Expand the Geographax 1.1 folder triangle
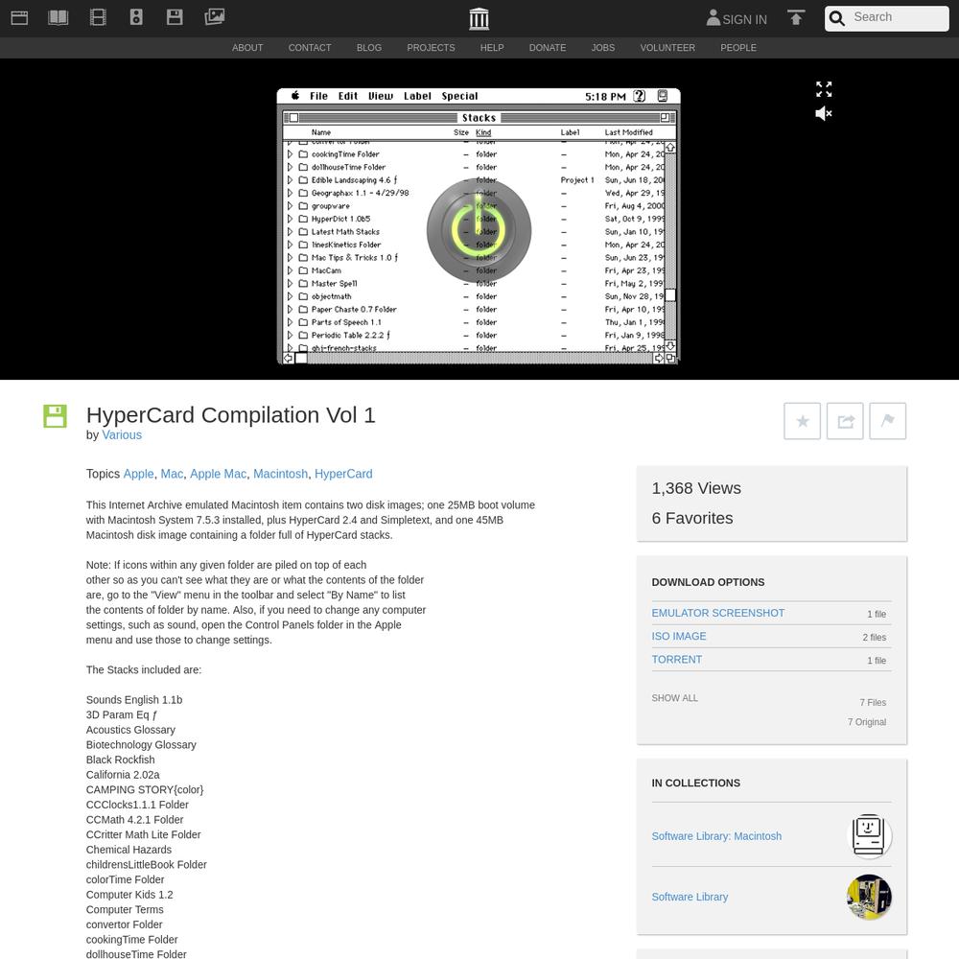The image size is (959, 959). (x=290, y=193)
